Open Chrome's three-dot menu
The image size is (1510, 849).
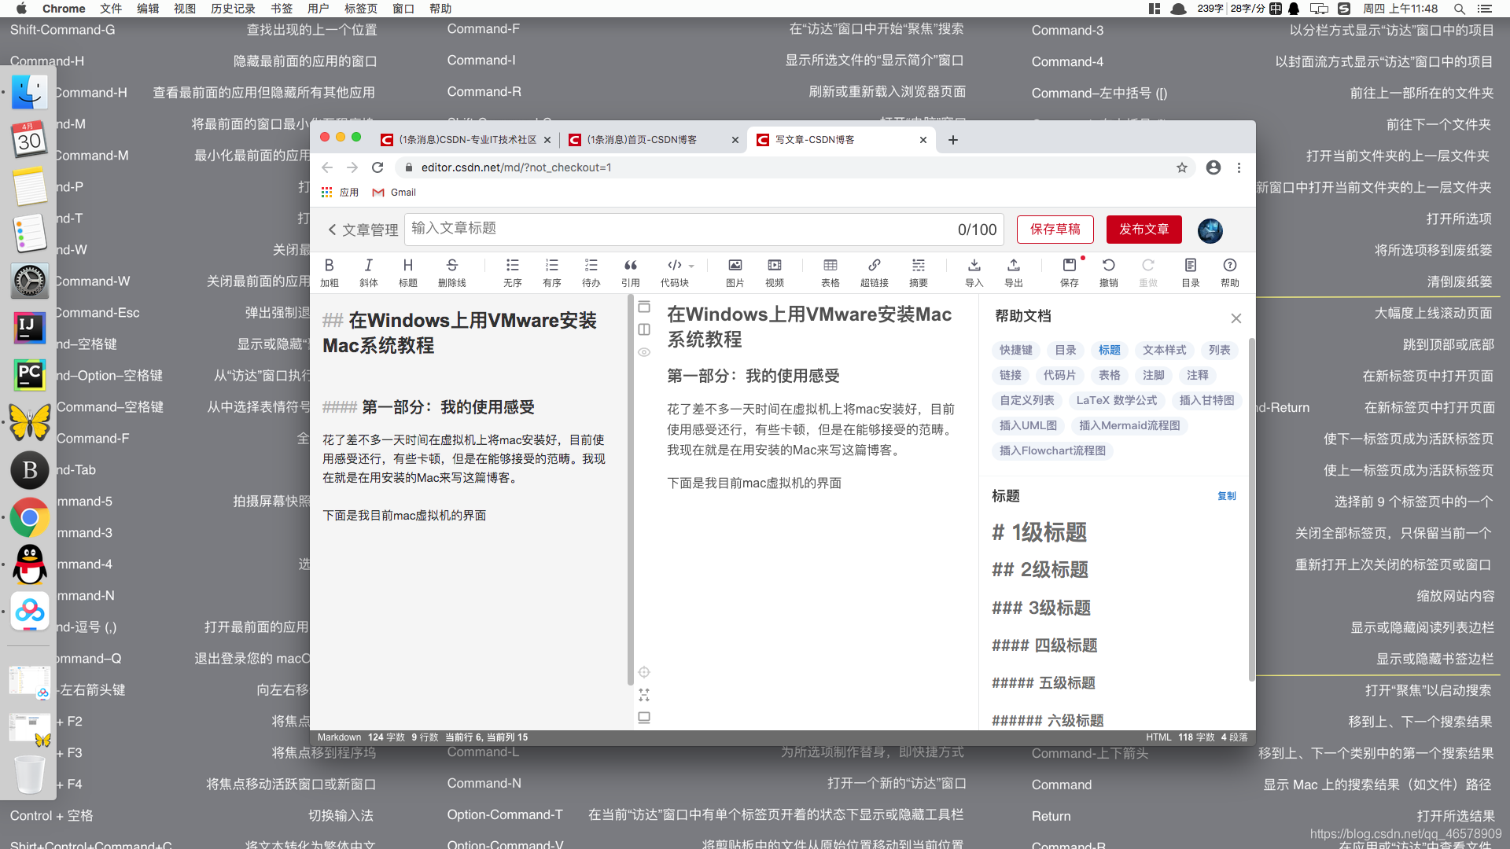pos(1239,167)
